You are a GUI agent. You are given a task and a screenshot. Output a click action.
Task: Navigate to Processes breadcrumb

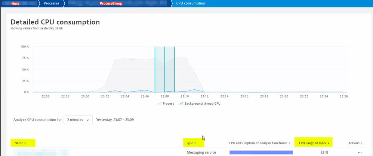(51, 3)
